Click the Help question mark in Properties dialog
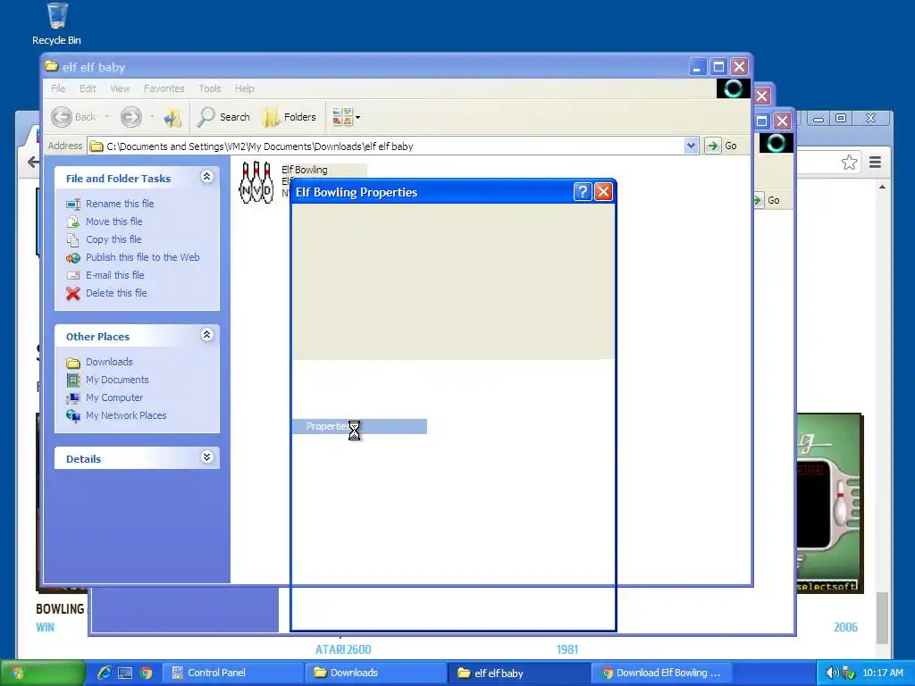Viewport: 915px width, 686px height. 583,192
